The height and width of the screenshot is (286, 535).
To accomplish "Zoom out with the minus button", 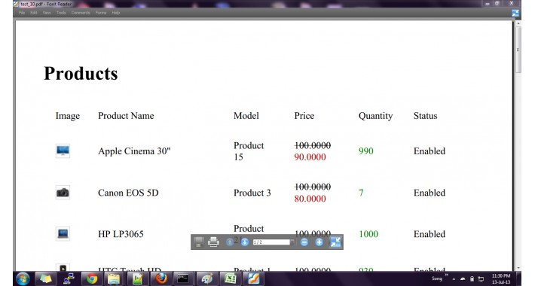I will coord(304,242).
